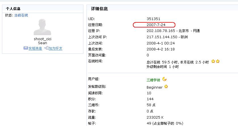
Task: Open the 加为好友 link
Action: click(x=55, y=48)
